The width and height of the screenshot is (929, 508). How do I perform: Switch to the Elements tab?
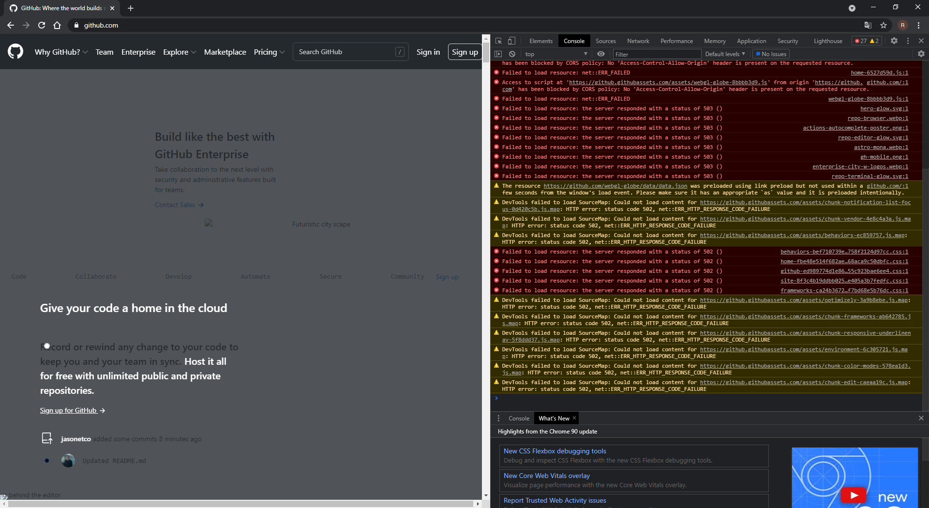pyautogui.click(x=540, y=41)
